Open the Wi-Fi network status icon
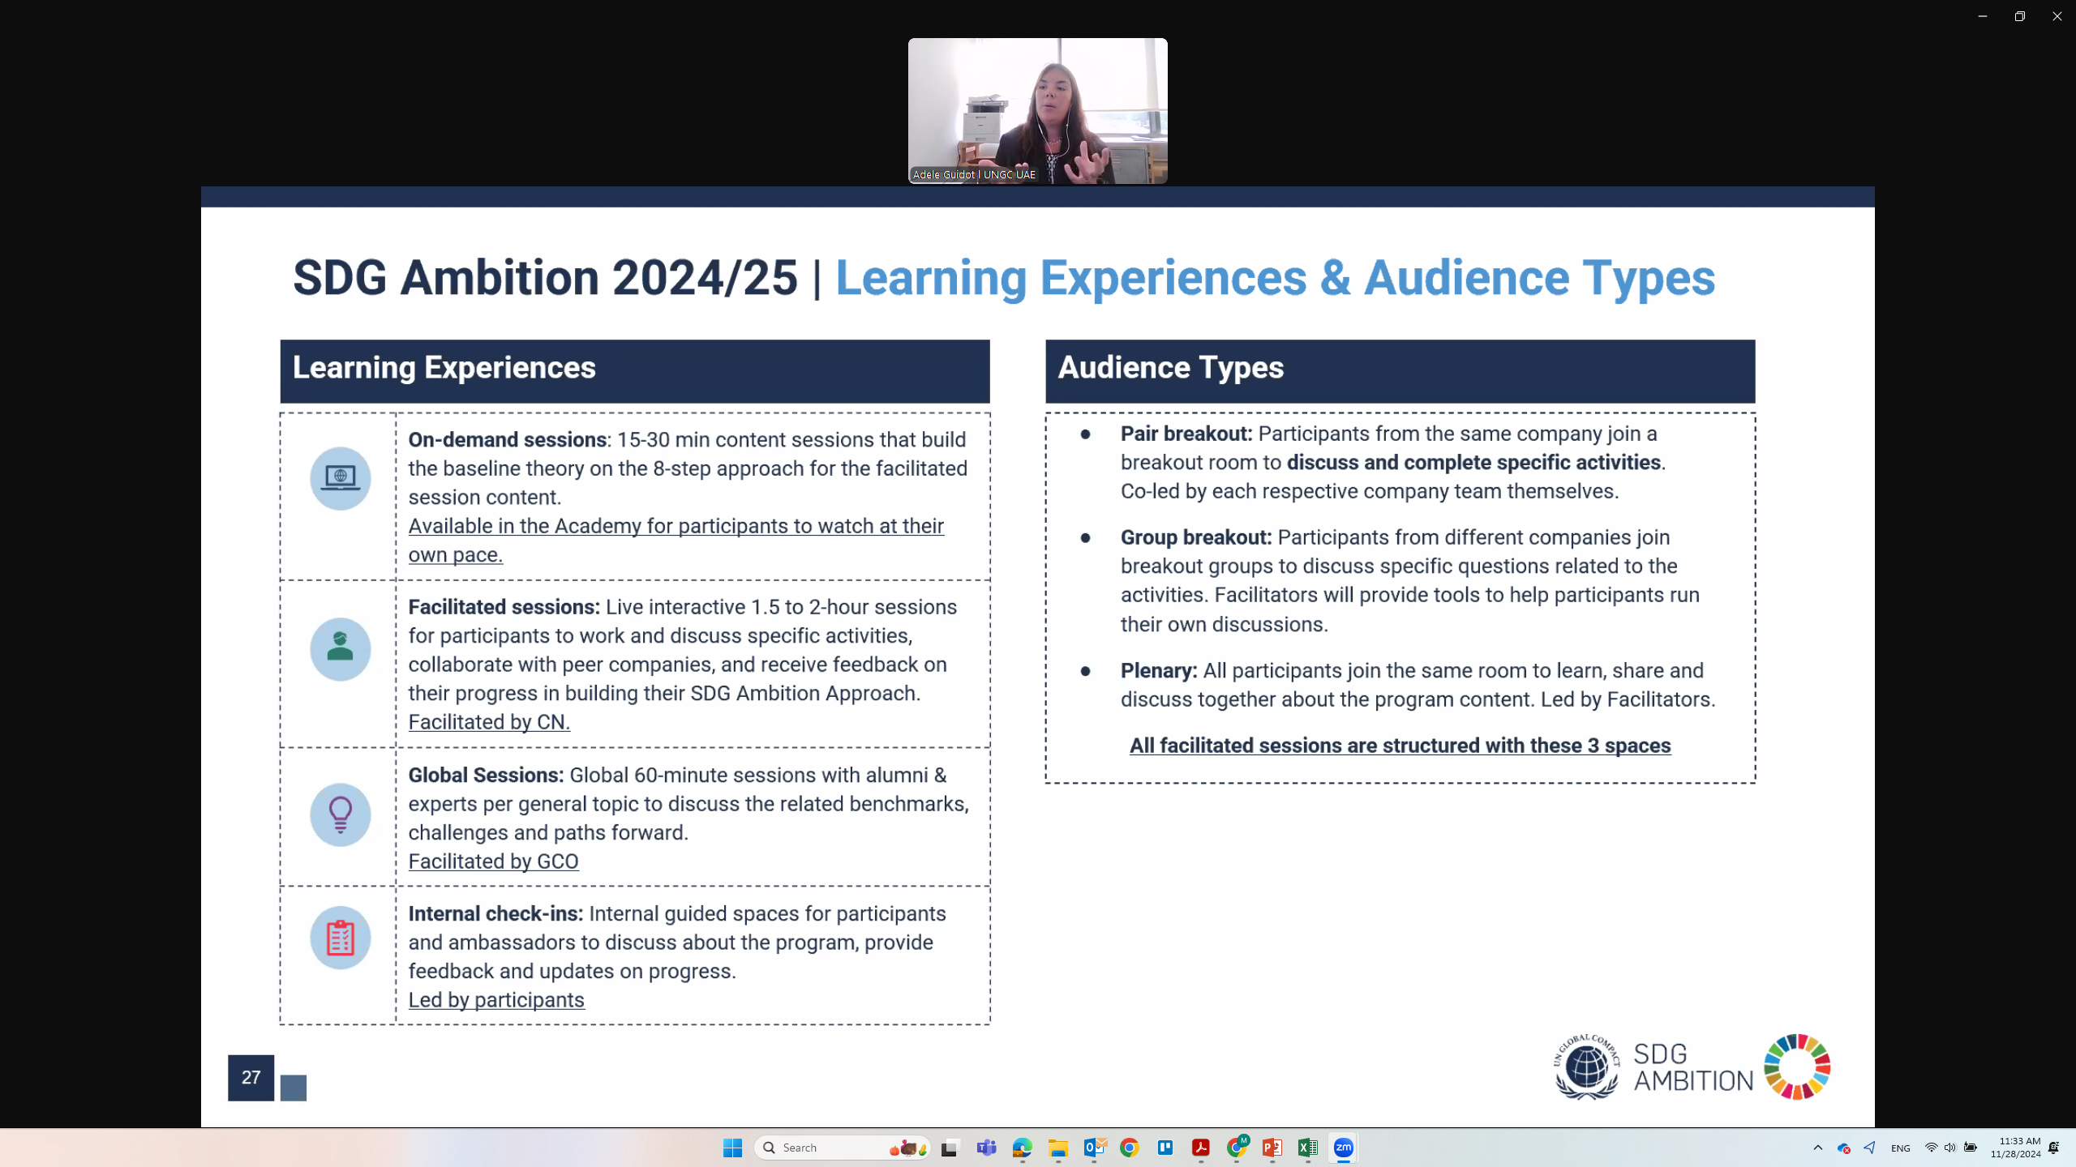The width and height of the screenshot is (2076, 1167). [1931, 1148]
